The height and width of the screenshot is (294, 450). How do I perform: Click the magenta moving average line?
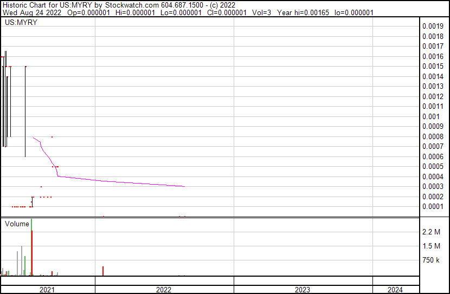pos(119,181)
